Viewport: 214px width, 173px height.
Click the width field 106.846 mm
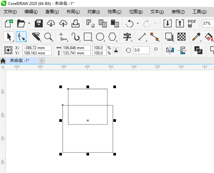coord(76,48)
